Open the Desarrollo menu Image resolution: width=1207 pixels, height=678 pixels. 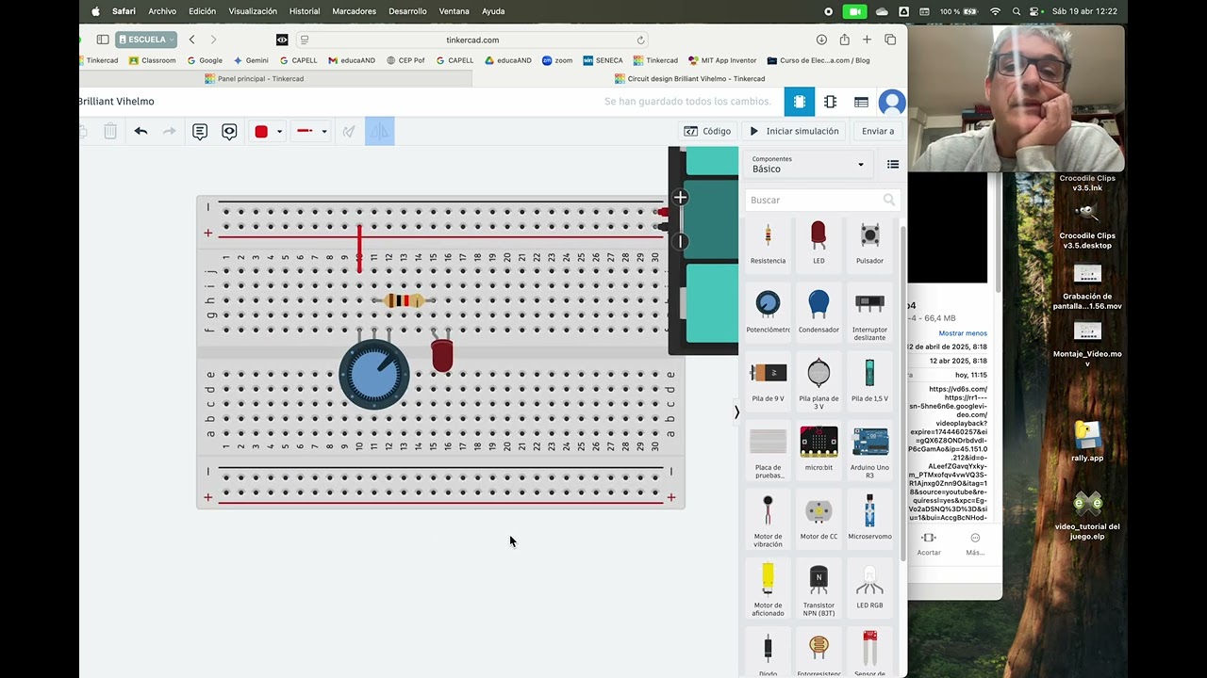pos(407,11)
